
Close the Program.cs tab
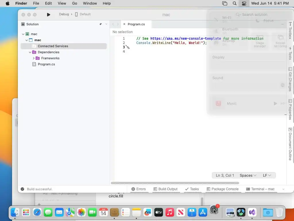[x=124, y=24]
